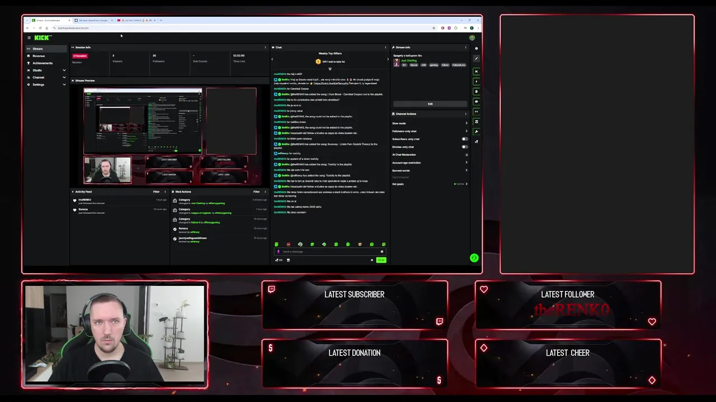Toggle the chat bubble widget in right rail
The height and width of the screenshot is (402, 716).
tap(477, 102)
